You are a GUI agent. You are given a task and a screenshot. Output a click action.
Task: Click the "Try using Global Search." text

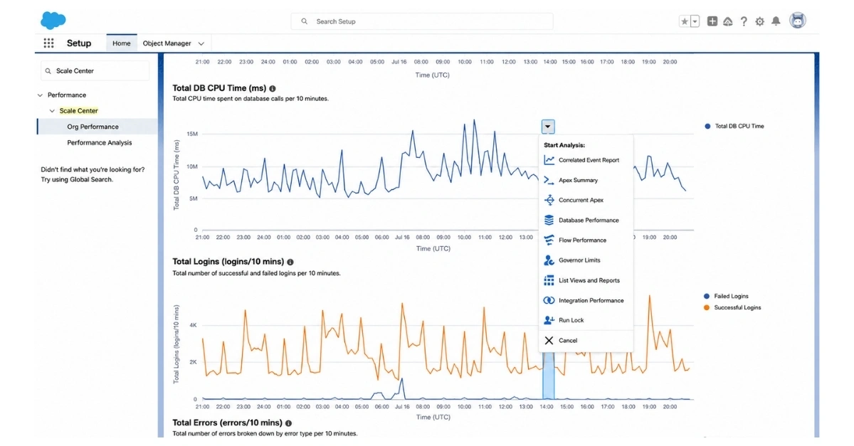point(77,179)
